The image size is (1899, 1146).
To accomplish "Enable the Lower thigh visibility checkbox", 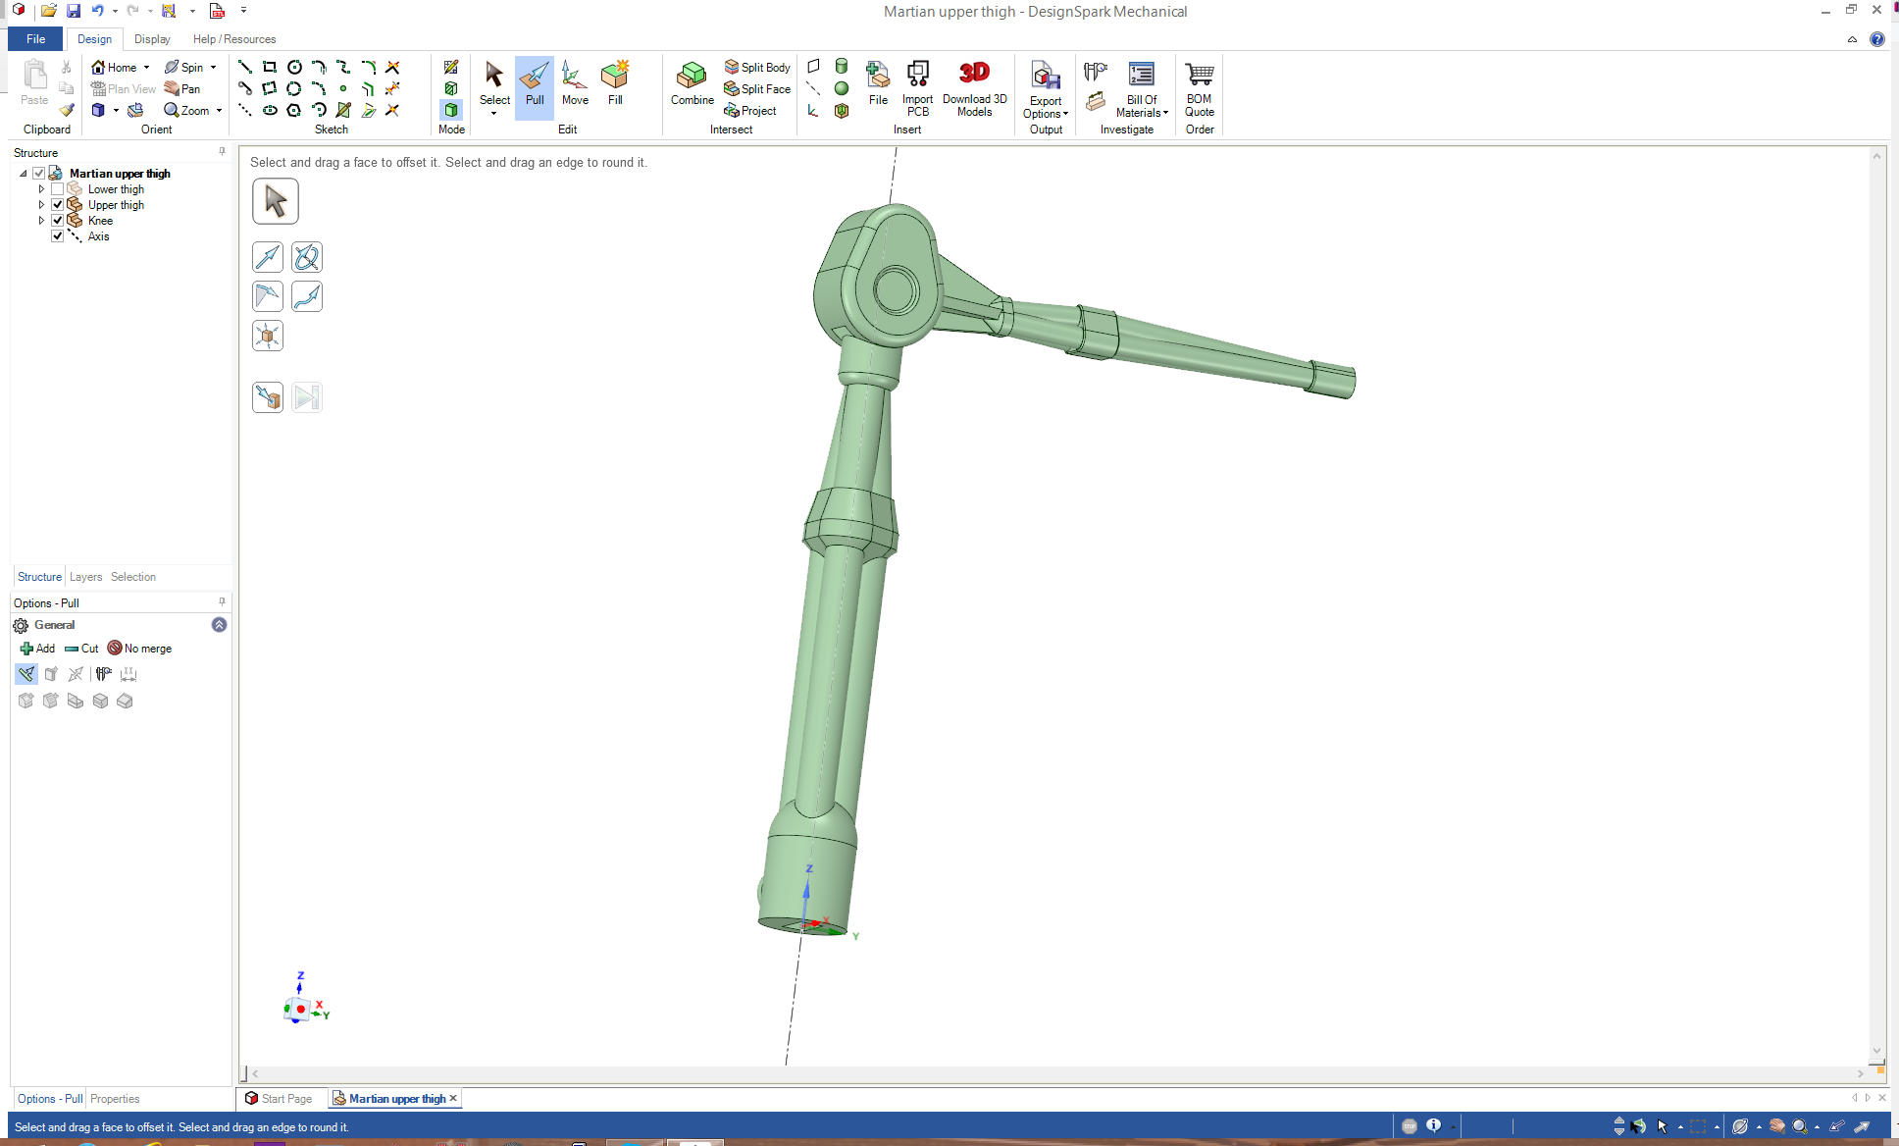I will click(x=58, y=189).
